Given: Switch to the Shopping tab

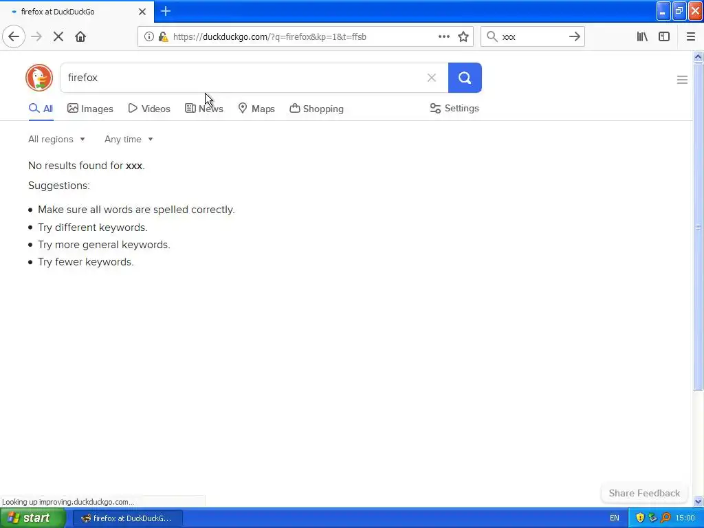Looking at the screenshot, I should click(316, 109).
